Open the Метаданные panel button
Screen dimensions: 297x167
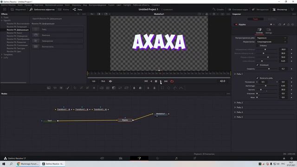click(260, 9)
